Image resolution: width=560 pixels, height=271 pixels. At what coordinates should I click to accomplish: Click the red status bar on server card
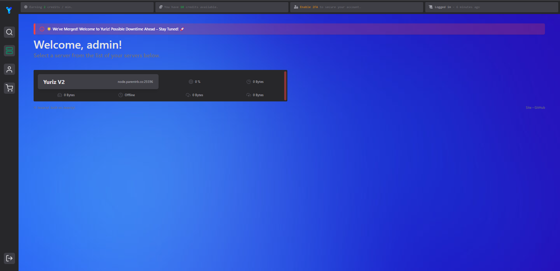pos(285,86)
